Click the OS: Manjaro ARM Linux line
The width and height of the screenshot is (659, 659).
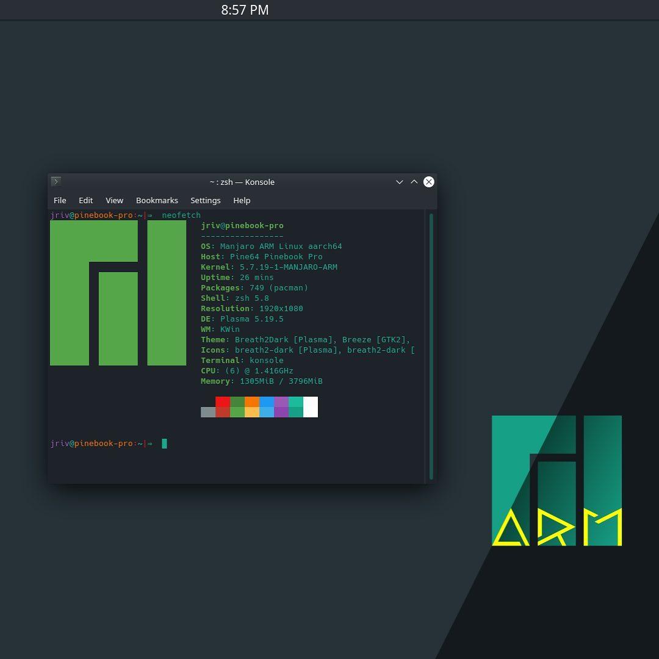pos(271,247)
